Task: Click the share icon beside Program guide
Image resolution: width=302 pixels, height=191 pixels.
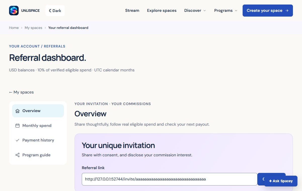Action: [17, 155]
